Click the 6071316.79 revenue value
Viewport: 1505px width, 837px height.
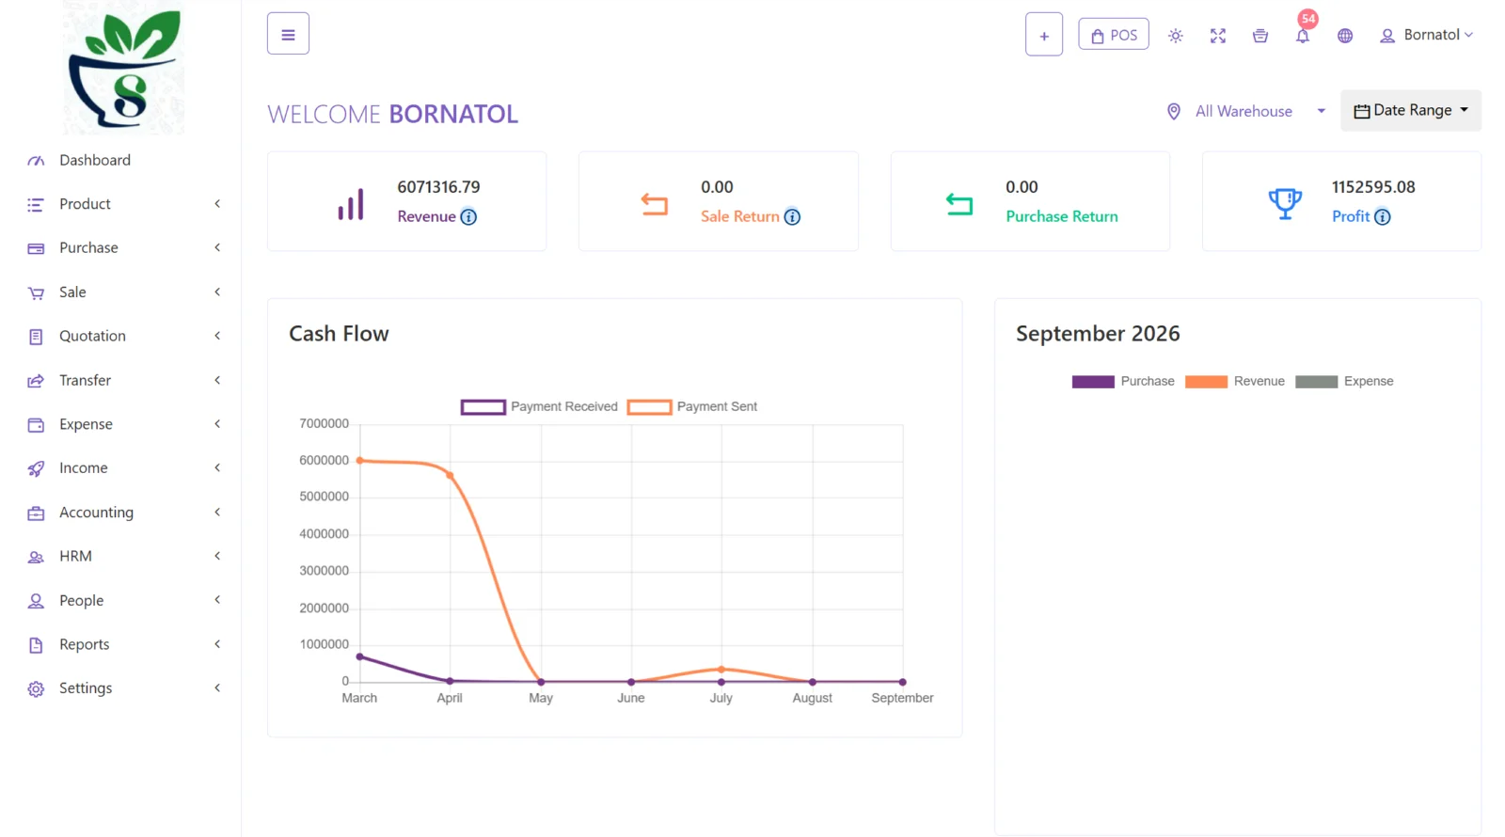click(438, 187)
